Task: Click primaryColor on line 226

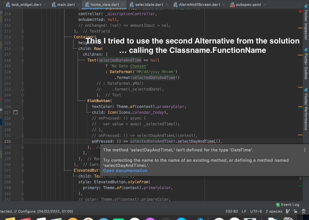Action: (171, 107)
